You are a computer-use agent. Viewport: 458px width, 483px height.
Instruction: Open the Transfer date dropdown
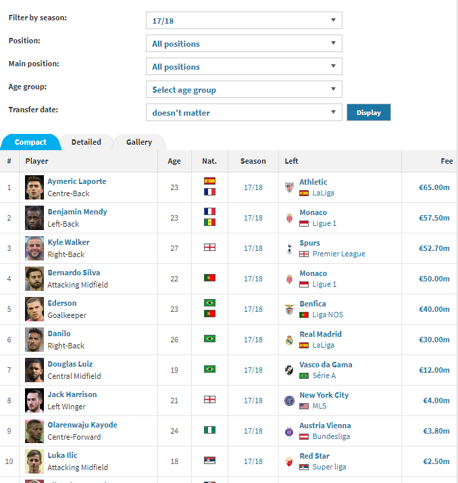(244, 112)
